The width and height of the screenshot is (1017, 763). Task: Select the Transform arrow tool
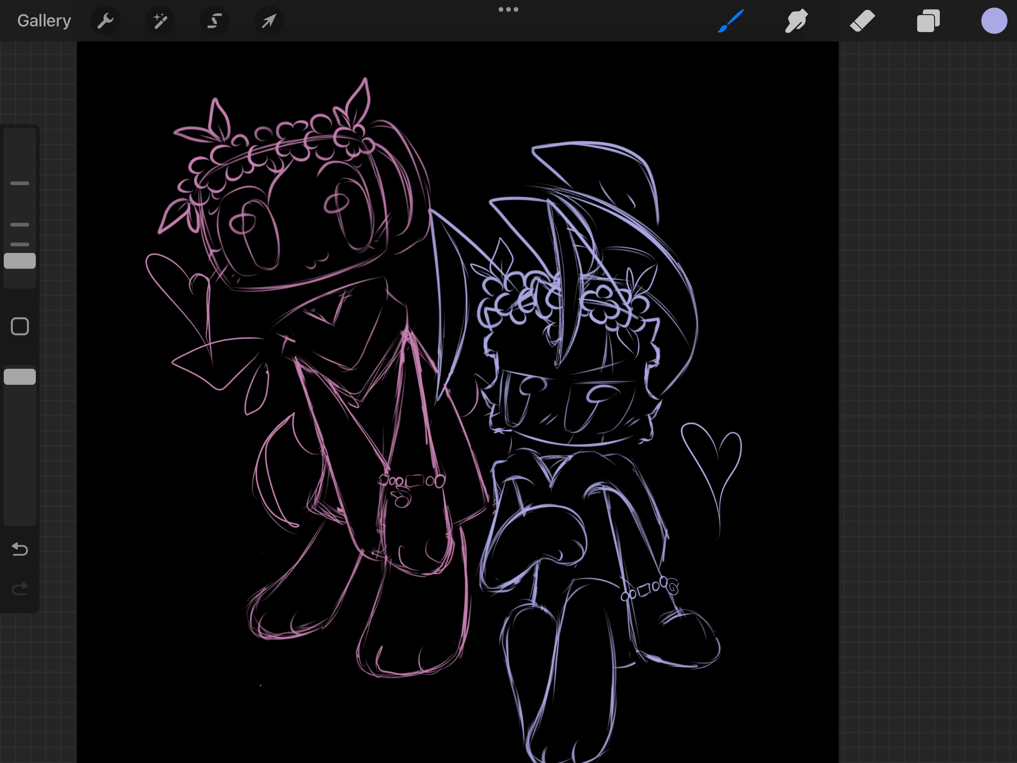(268, 20)
